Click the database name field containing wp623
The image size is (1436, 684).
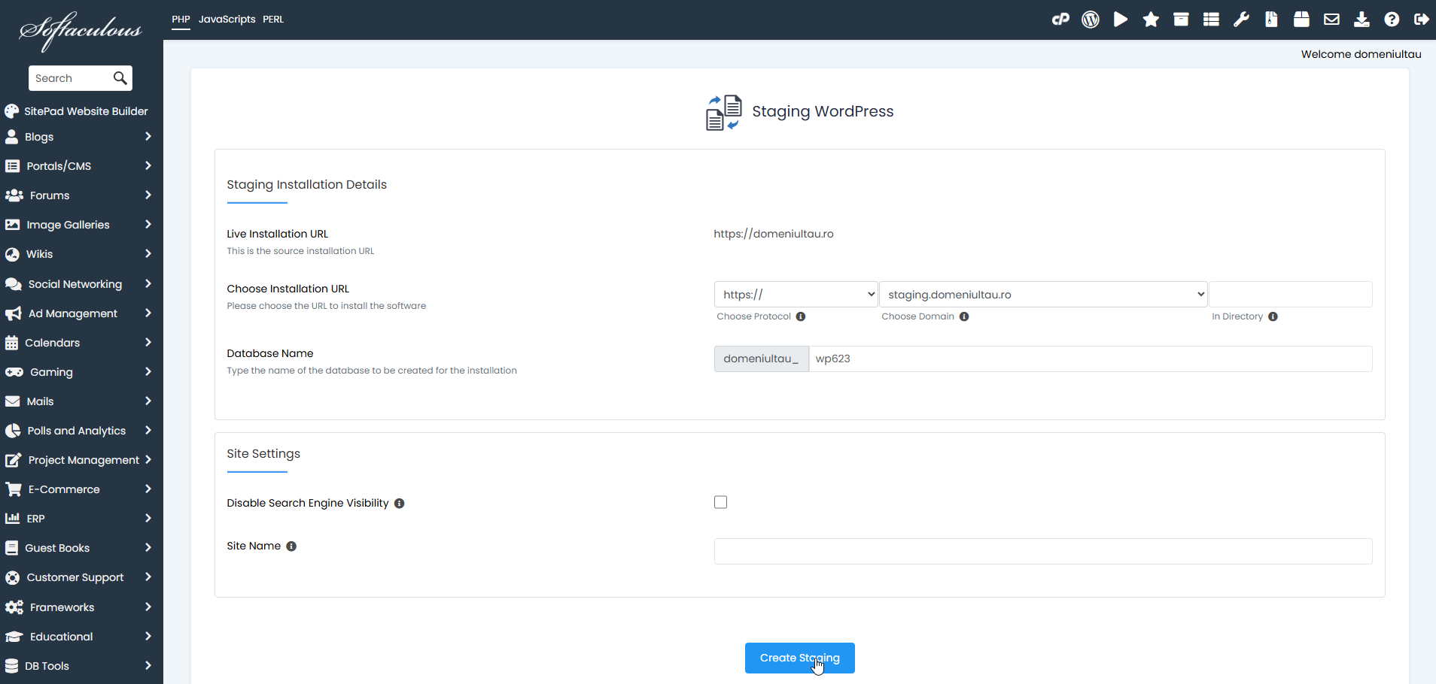click(1091, 359)
